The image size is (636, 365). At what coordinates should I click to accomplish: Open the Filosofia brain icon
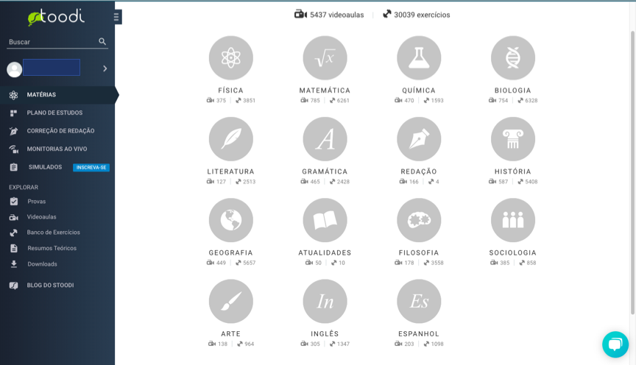pyautogui.click(x=419, y=220)
